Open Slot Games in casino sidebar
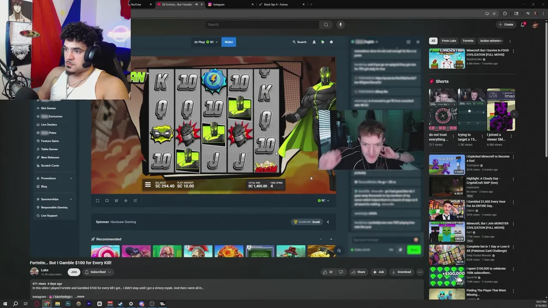Image resolution: width=548 pixels, height=308 pixels. click(x=48, y=108)
